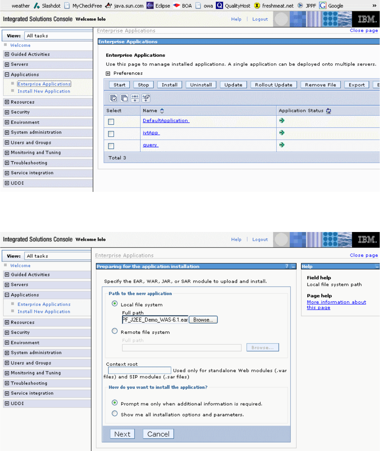Click Browse next to the local Full path

click(203, 320)
